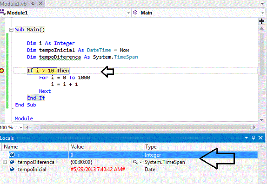
Task: Click the icon beside tempoDiferenca
Action: tap(12, 162)
